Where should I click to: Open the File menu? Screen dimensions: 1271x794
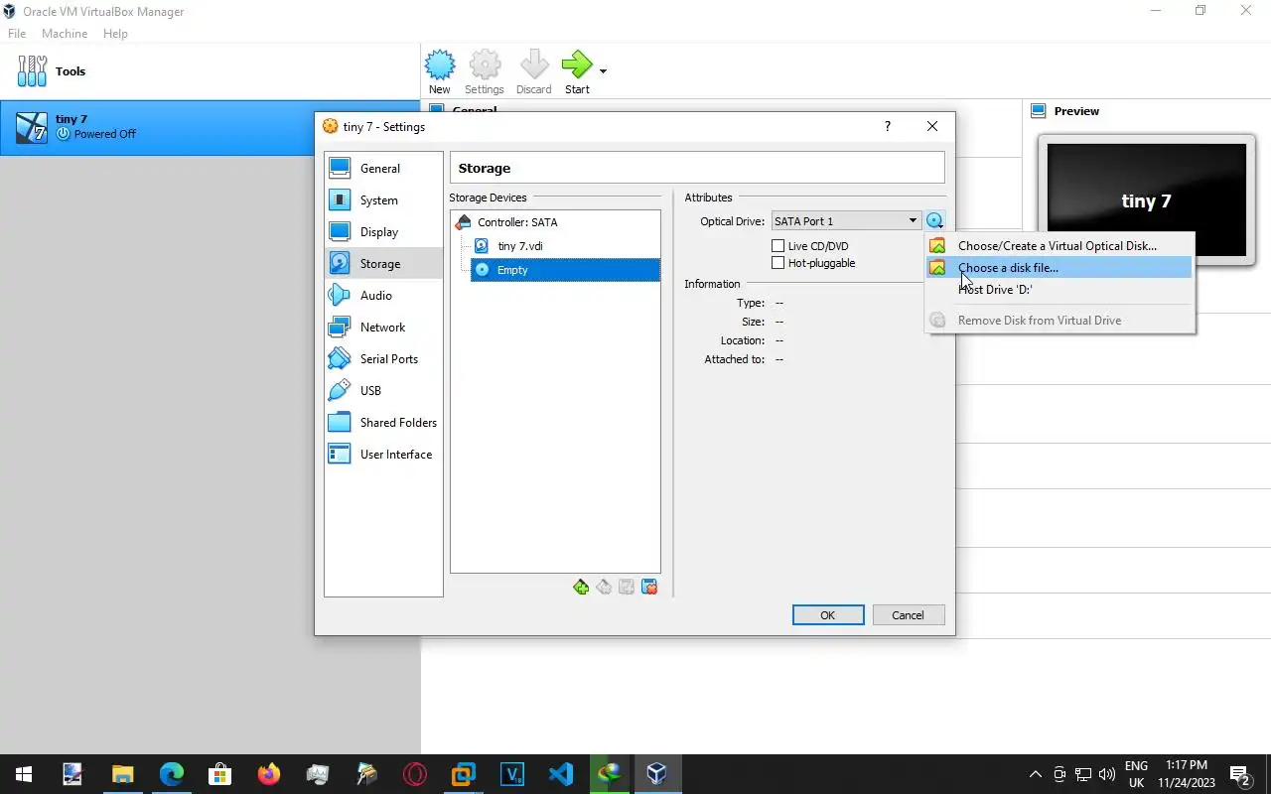pyautogui.click(x=17, y=34)
